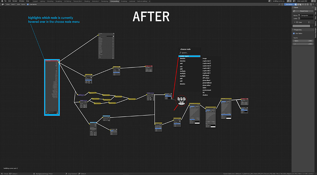Switch to the Compositing workspace tab
This screenshot has height=175, width=317.
click(115, 1)
